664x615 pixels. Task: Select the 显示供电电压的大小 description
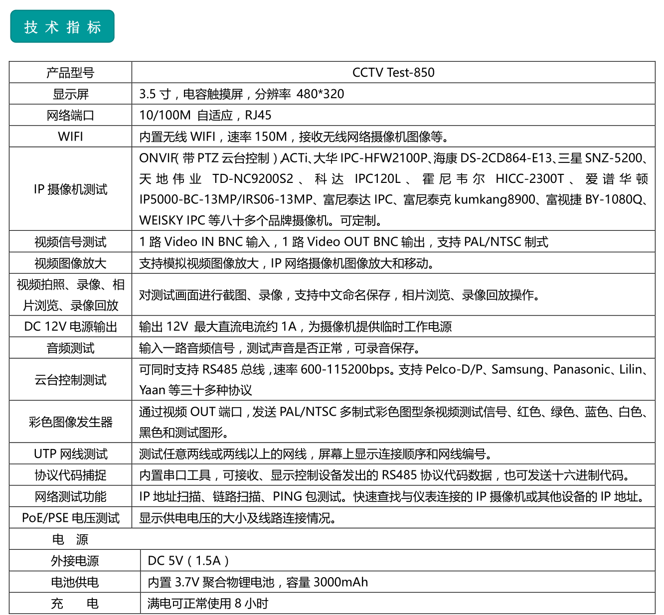[x=238, y=519]
